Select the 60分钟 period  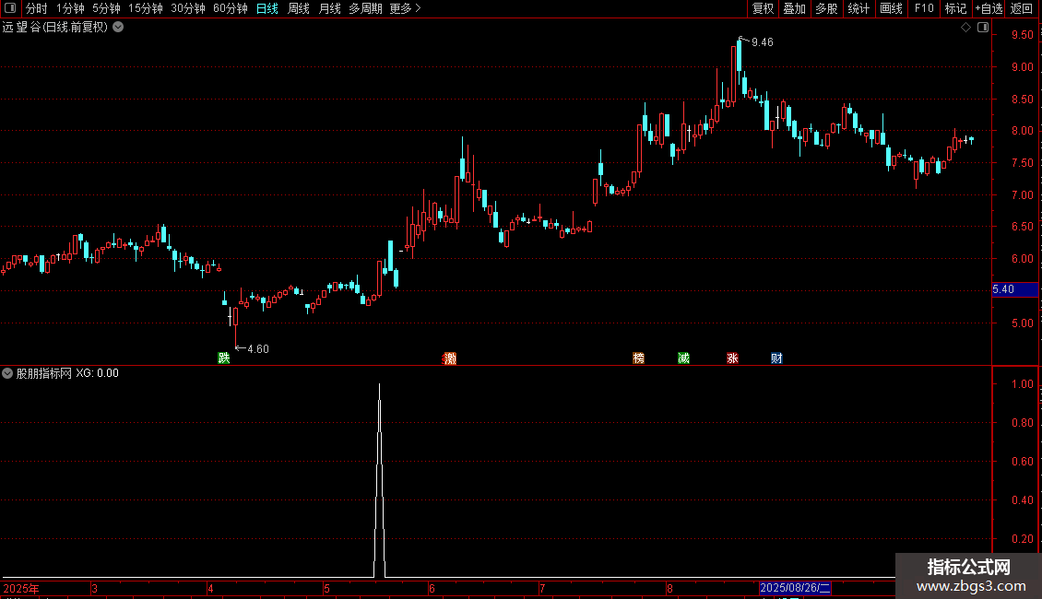tap(231, 8)
